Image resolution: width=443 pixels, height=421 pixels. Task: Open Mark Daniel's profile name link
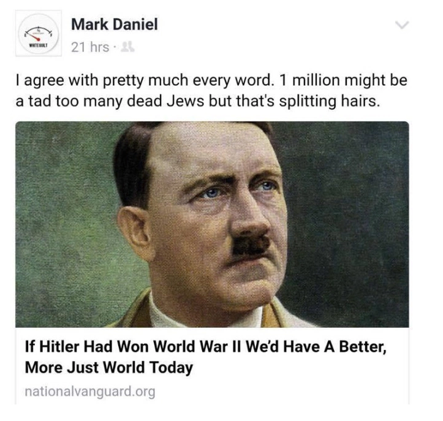click(115, 25)
